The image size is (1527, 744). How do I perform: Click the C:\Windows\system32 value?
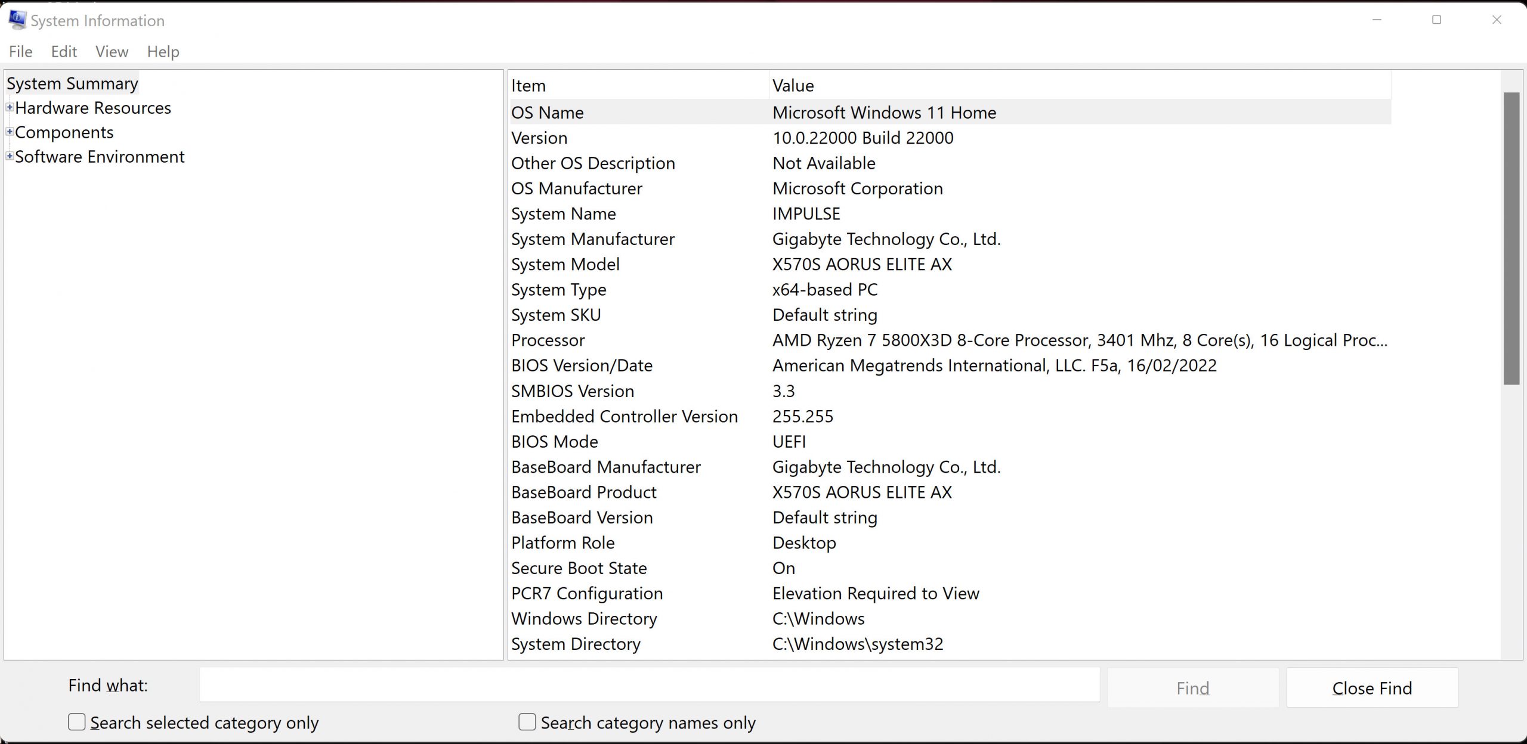(x=858, y=644)
